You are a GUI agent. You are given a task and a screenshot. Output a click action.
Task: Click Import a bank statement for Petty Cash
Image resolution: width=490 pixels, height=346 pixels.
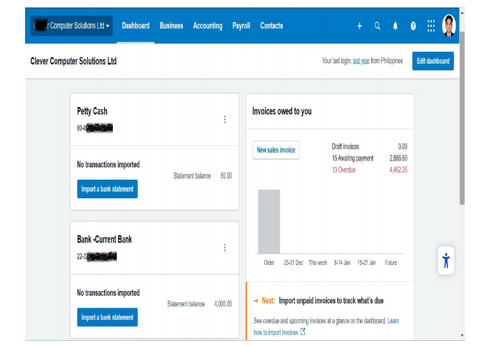pyautogui.click(x=107, y=189)
